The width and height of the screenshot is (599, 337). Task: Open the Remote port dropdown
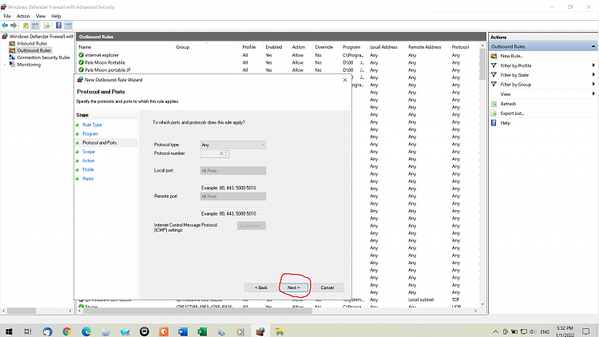pos(233,196)
